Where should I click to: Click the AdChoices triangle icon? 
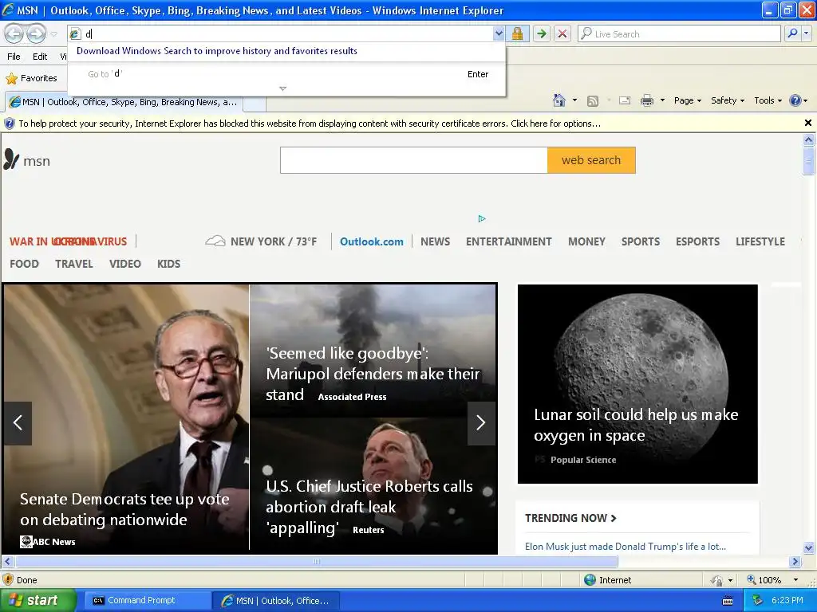pos(481,218)
